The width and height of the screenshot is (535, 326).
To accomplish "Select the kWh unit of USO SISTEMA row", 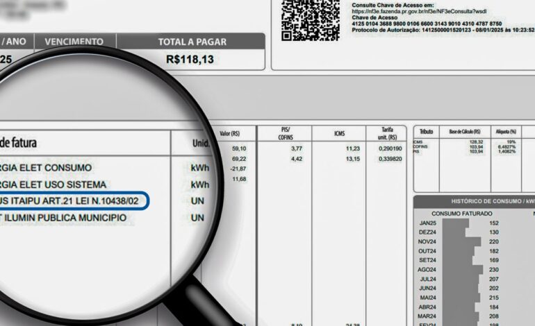I will 200,185.
